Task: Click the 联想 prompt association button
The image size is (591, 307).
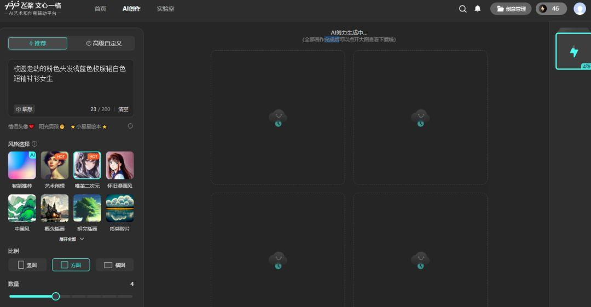Action: coord(24,109)
